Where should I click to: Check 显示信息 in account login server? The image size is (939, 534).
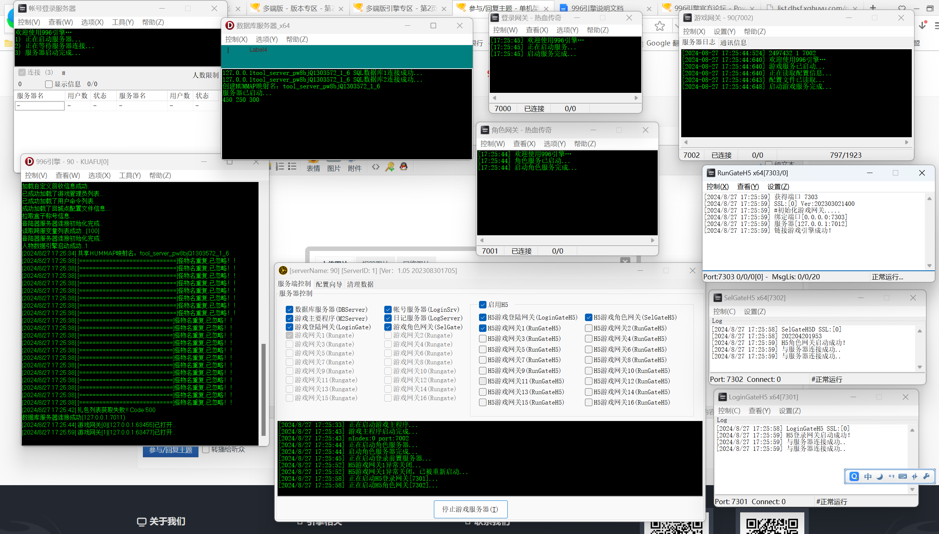click(49, 84)
